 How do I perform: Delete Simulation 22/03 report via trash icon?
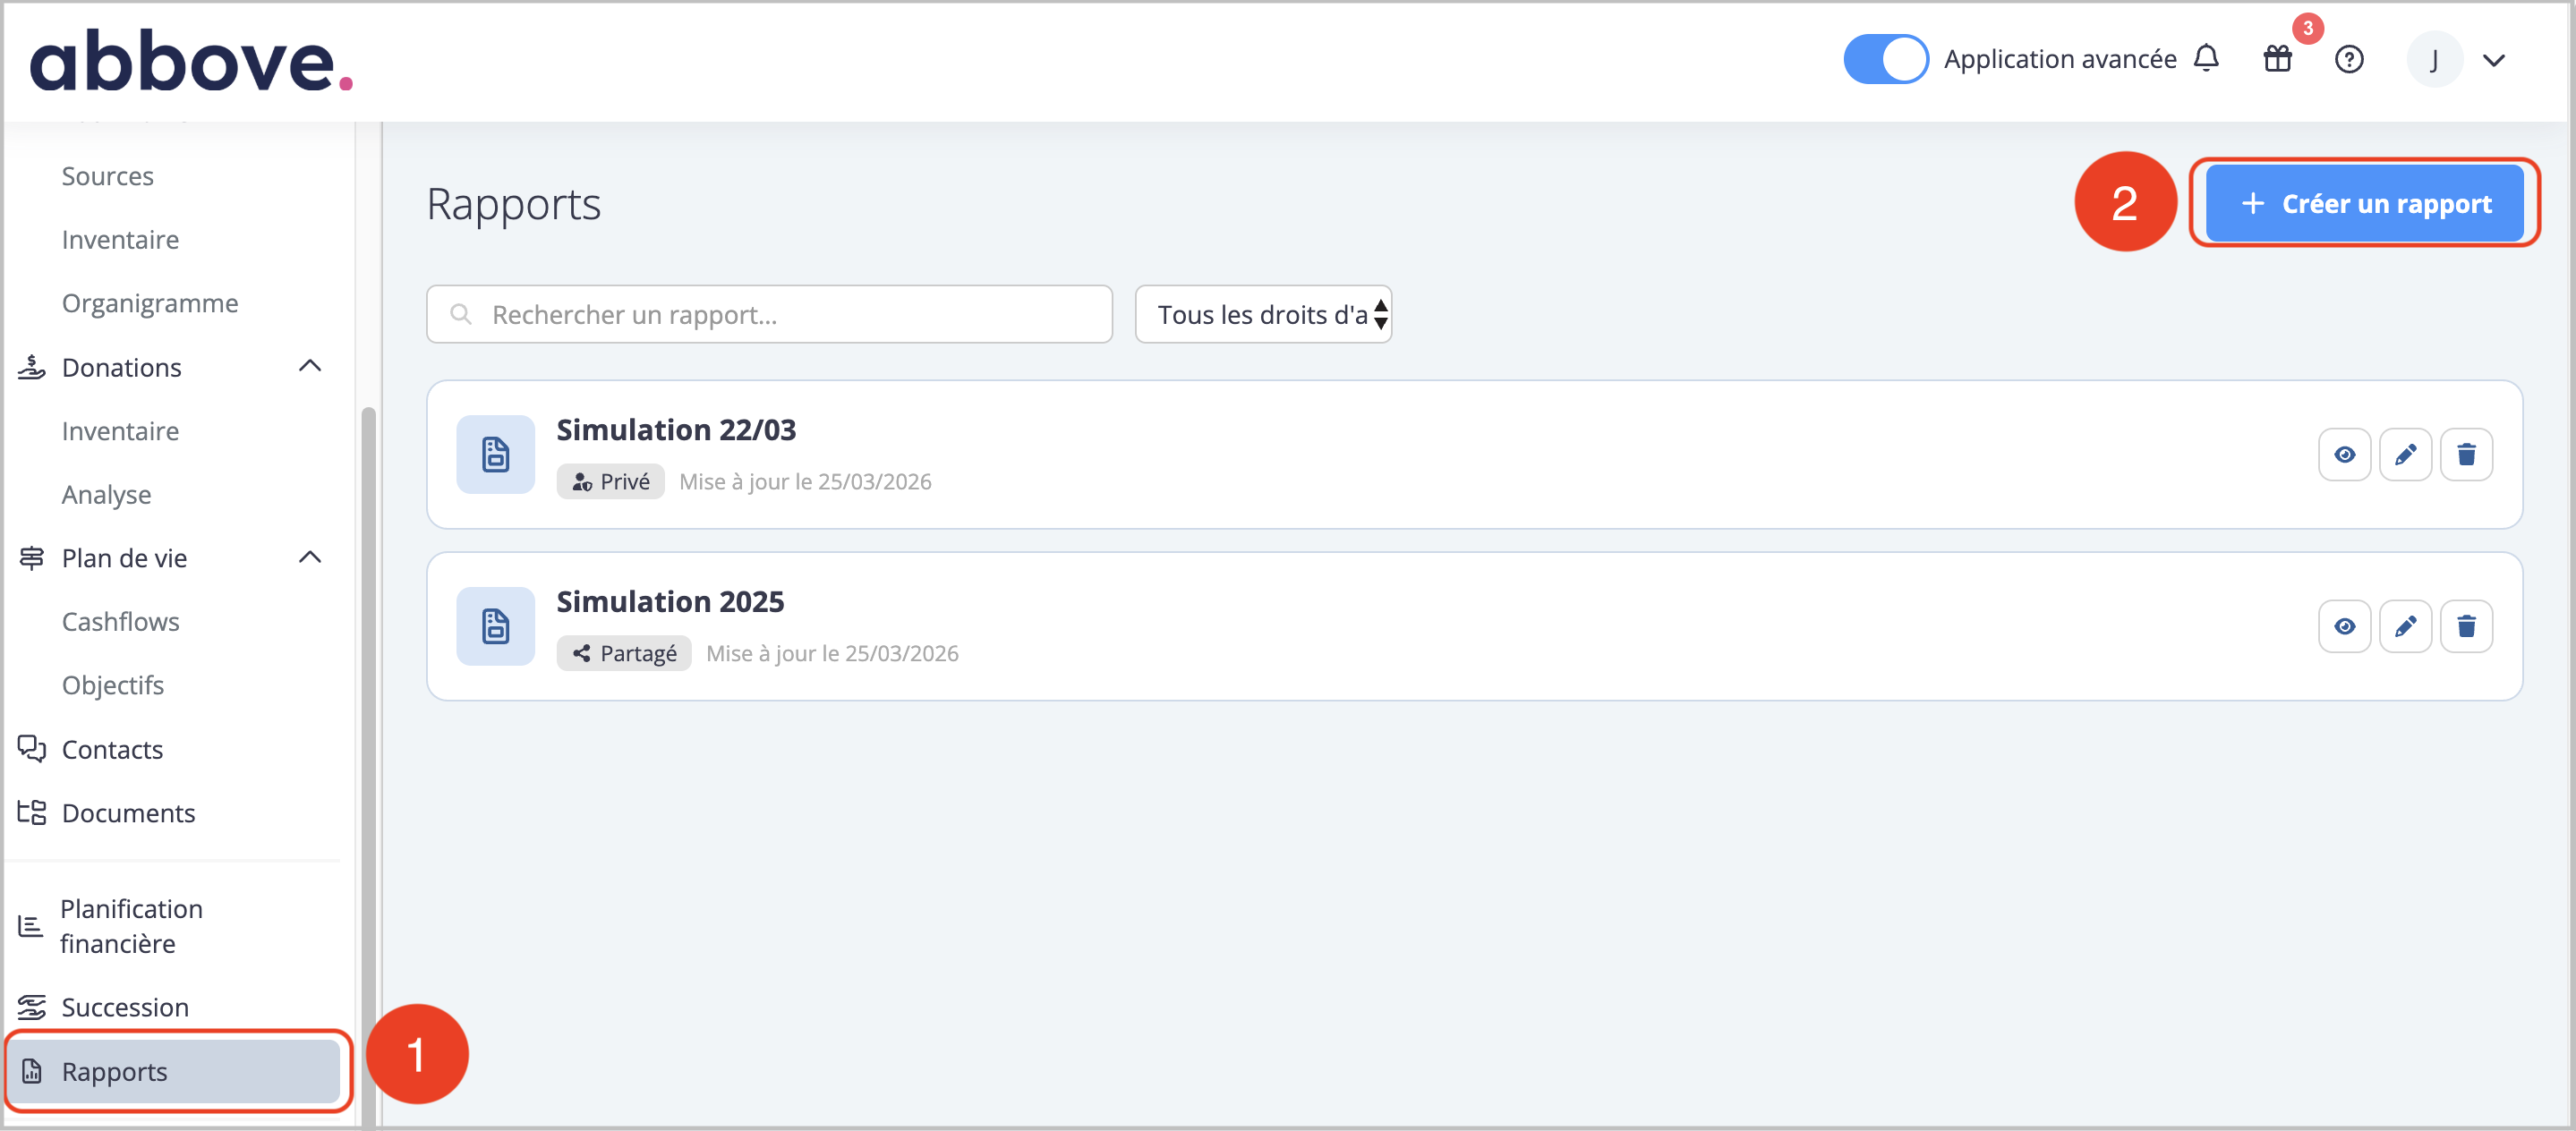click(x=2466, y=455)
